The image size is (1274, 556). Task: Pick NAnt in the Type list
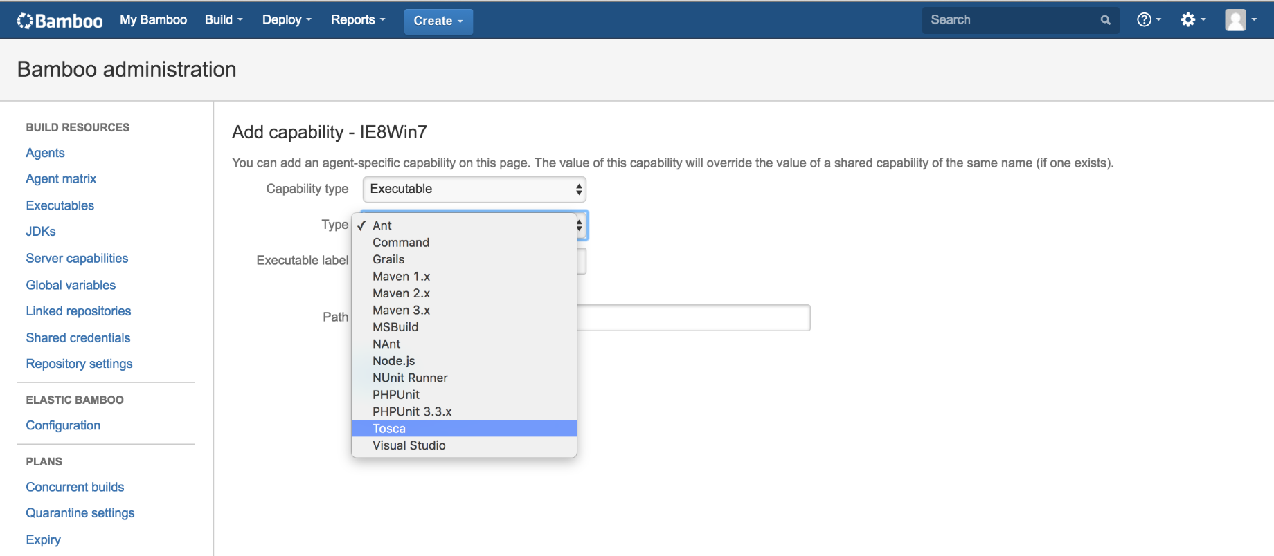click(464, 344)
